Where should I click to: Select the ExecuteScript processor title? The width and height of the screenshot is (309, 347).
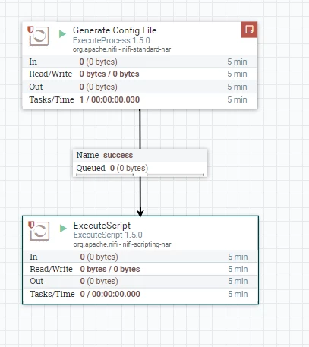[x=102, y=226]
